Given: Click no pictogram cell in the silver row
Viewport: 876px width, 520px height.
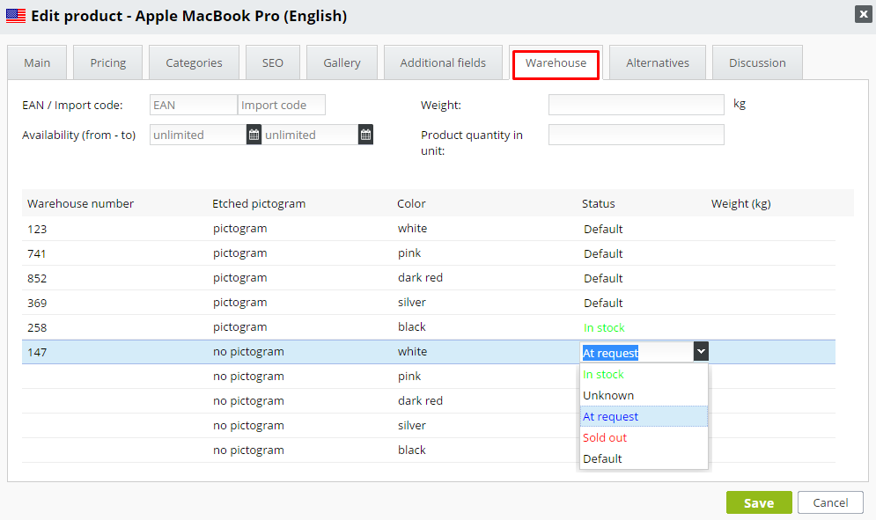Looking at the screenshot, I should (x=248, y=425).
